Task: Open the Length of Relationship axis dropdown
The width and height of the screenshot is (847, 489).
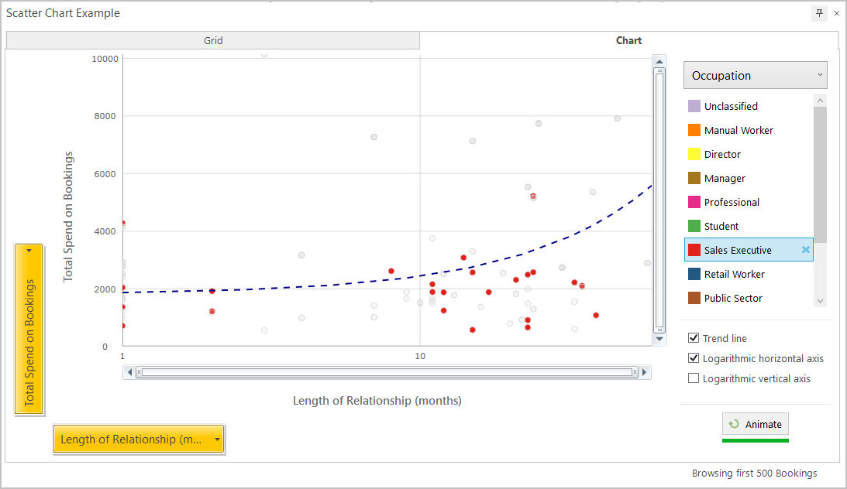Action: point(138,439)
